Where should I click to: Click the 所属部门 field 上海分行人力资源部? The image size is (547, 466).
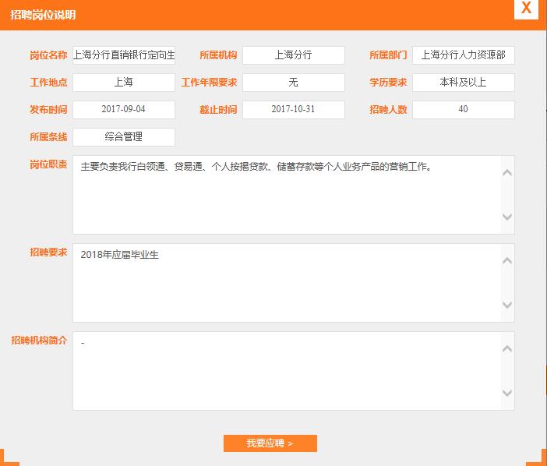tap(463, 55)
